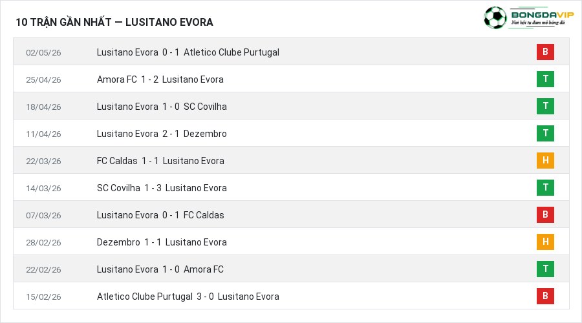Click the green T badge for Amora FC 1-2 match

point(545,79)
